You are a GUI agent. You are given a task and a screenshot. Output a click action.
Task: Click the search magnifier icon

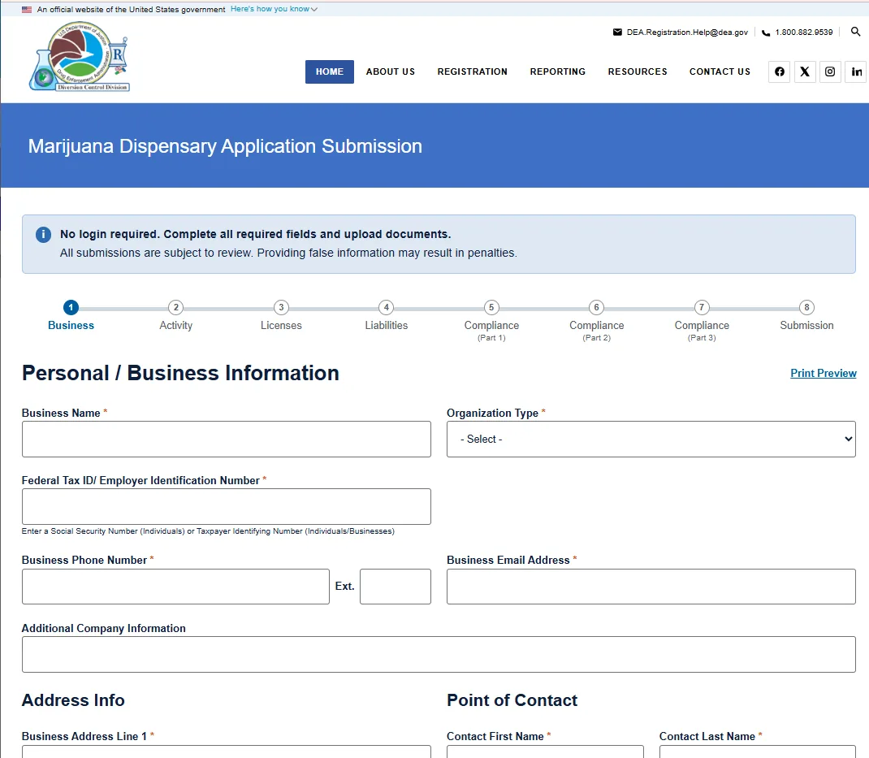tap(856, 32)
